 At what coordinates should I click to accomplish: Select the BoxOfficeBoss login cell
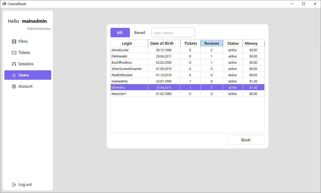(129, 62)
